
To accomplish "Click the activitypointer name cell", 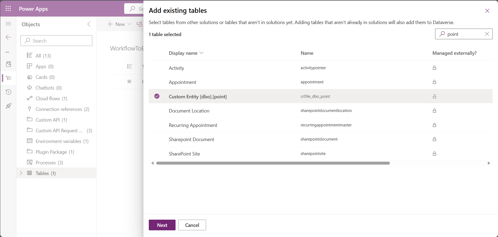I will coord(313,68).
